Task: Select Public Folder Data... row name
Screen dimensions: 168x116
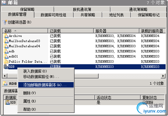Action: coord(28,61)
